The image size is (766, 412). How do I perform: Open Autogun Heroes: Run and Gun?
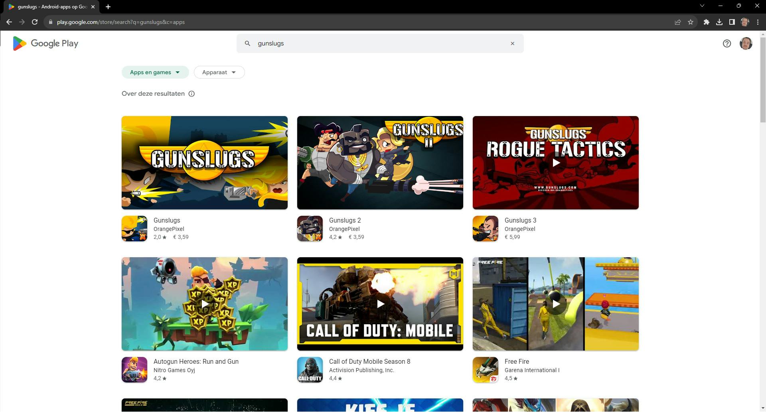click(x=196, y=361)
